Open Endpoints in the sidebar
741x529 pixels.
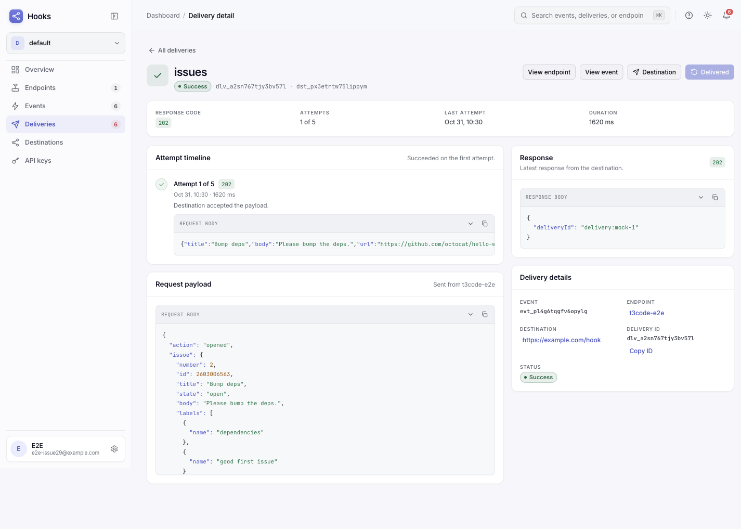(x=66, y=88)
